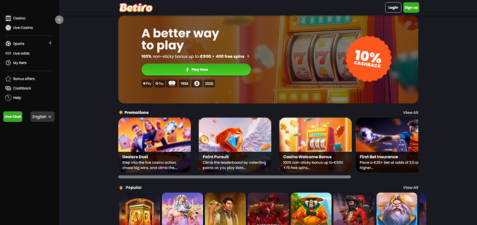Open the Dealers Duel promotion card

pos(155,145)
